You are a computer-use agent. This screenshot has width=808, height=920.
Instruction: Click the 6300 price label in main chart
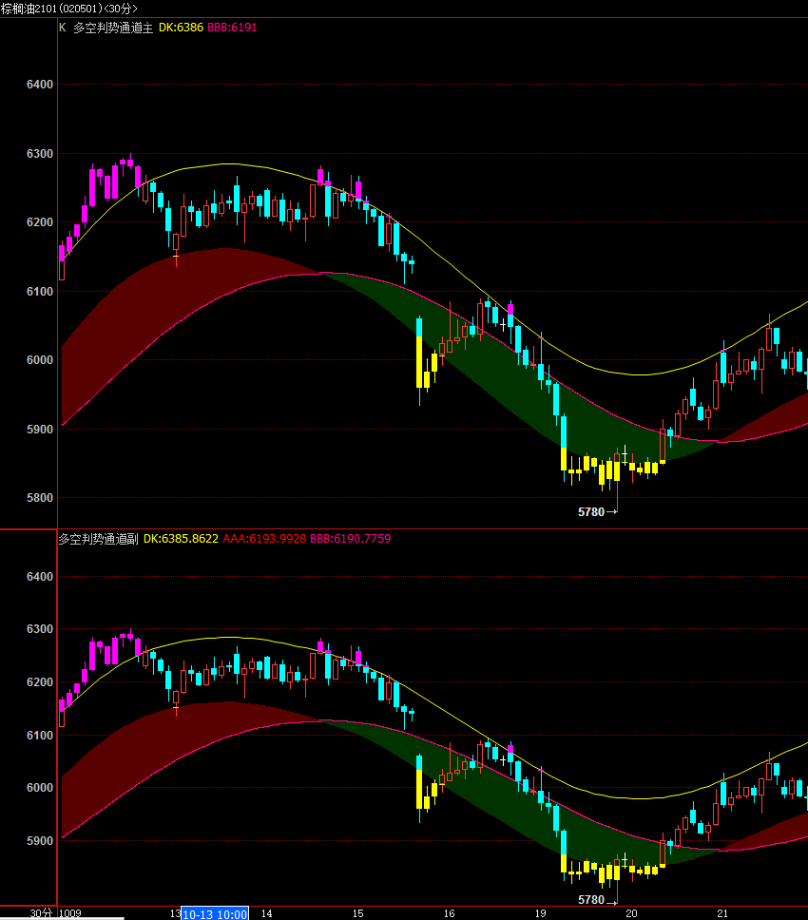40,154
